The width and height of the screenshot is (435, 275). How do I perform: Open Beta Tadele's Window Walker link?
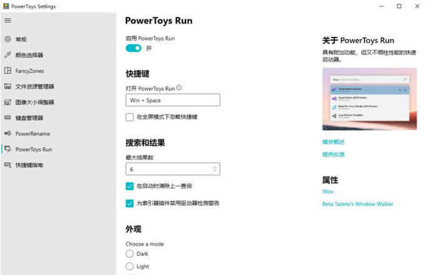[x=357, y=204]
